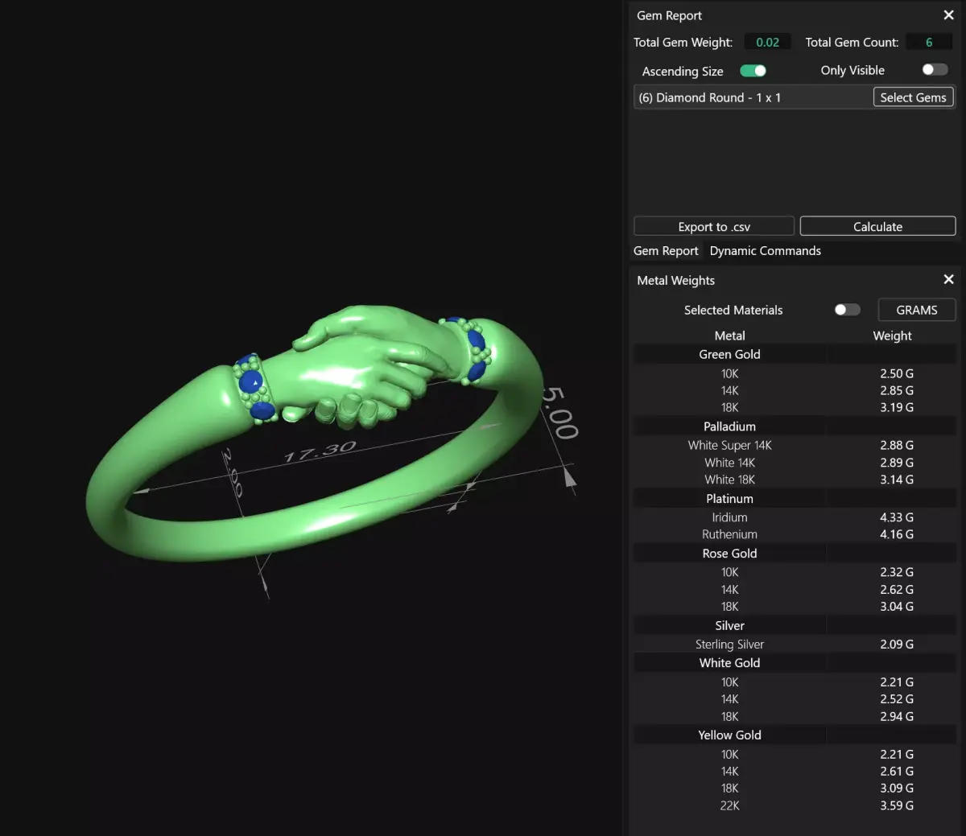Select the White Super 14K row
The width and height of the screenshot is (966, 836).
tap(795, 445)
